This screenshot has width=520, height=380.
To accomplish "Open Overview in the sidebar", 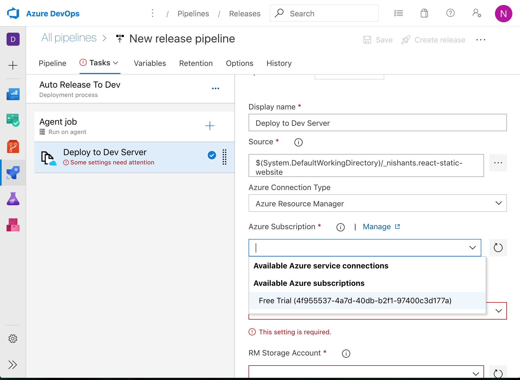I will pyautogui.click(x=13, y=94).
